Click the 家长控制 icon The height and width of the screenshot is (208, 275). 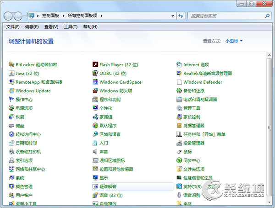179,117
